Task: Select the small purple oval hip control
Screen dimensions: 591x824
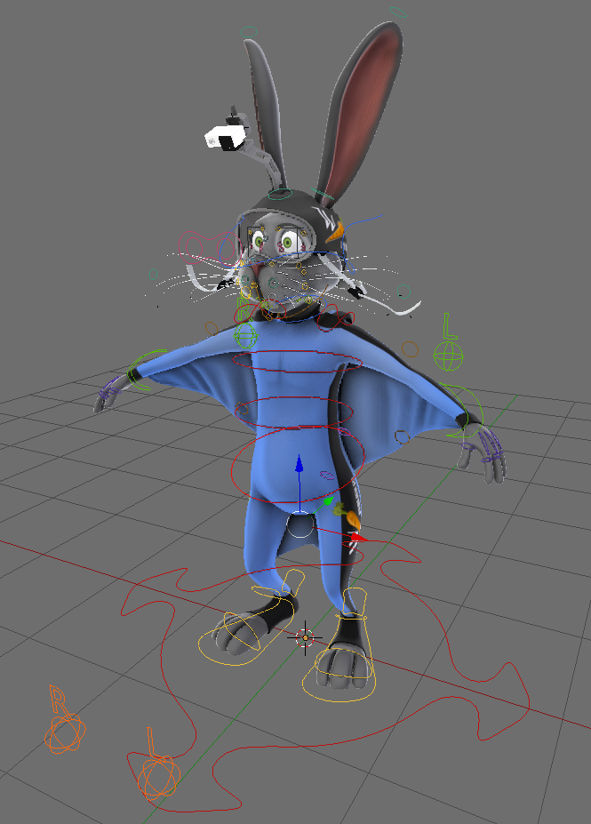Action: 327,475
